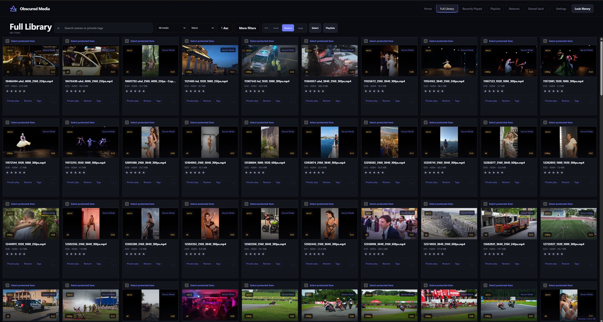Open ellipsis menu for 12682821_3840 video
This screenshot has height=322, width=603.
point(532,264)
